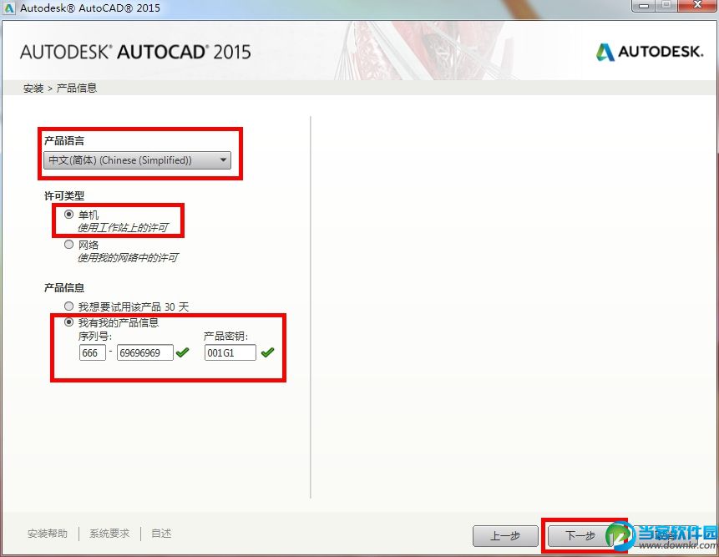Click the AutoCAD title bar app icon

tap(8, 8)
